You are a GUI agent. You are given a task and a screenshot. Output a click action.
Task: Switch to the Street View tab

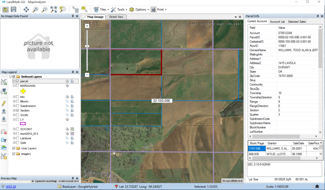[116, 17]
